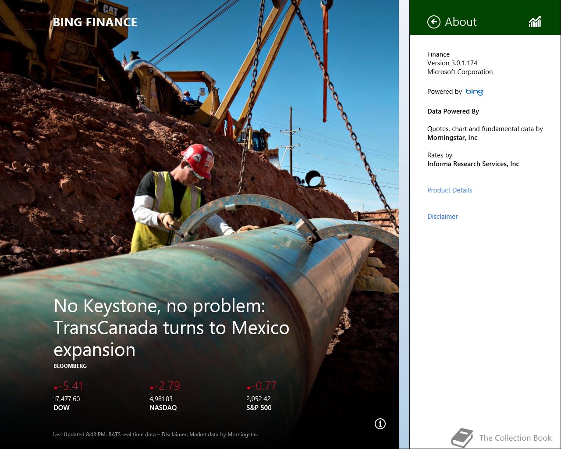This screenshot has width=561, height=449.
Task: Click the BING FINANCE title
Action: tap(95, 22)
